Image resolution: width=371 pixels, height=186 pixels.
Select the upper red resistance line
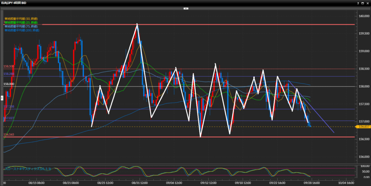coord(217,25)
